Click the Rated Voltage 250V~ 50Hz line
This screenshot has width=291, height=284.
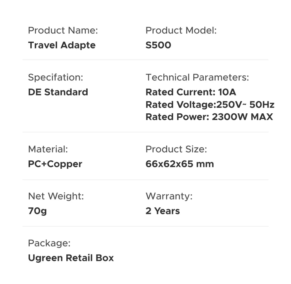click(210, 105)
